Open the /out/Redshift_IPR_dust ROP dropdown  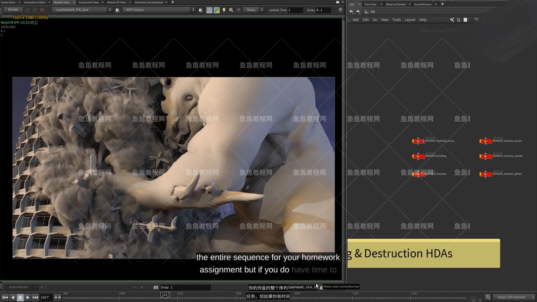coord(82,10)
